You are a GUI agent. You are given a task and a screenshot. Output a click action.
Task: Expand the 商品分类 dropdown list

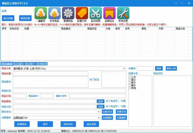pos(124,68)
